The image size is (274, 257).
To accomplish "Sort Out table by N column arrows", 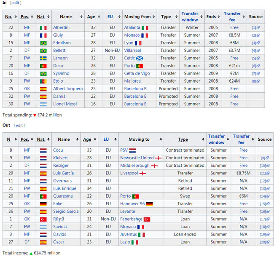I will click(16, 139).
